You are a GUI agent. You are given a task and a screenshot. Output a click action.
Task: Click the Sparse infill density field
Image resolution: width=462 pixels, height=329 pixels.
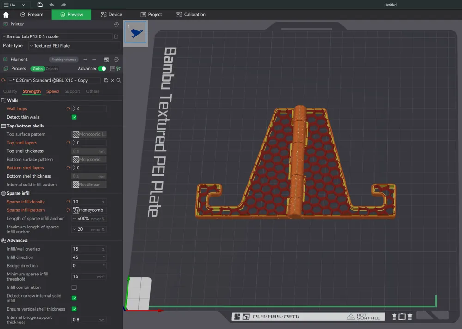click(x=89, y=202)
